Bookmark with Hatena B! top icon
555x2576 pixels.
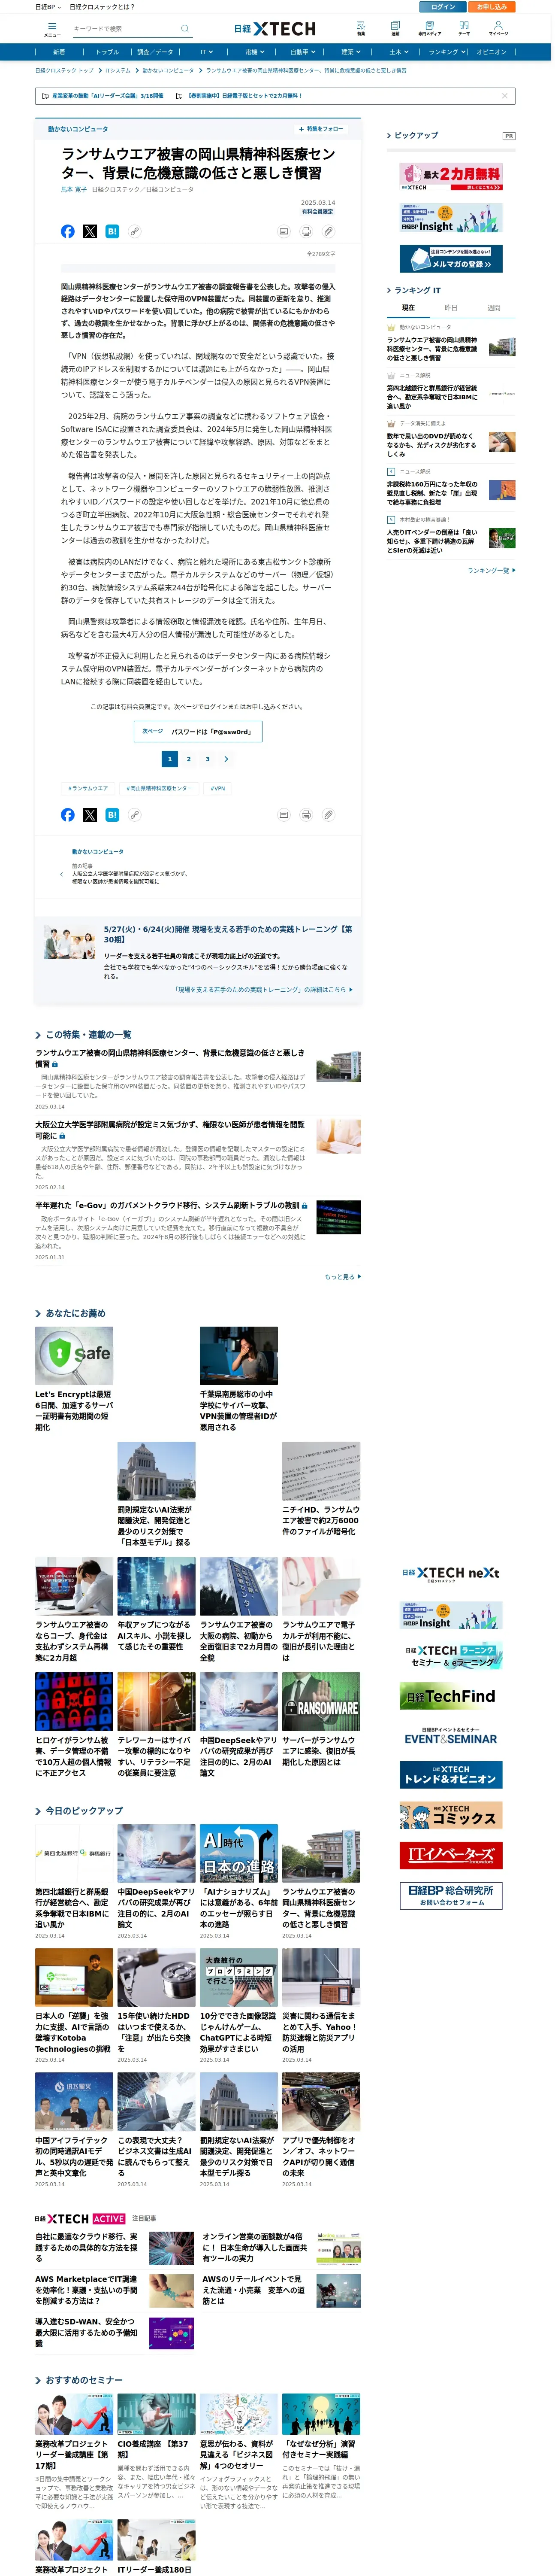(112, 231)
